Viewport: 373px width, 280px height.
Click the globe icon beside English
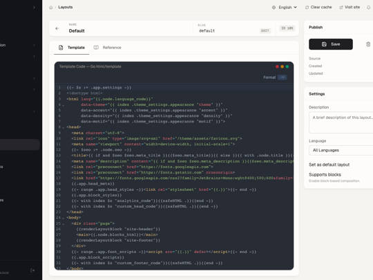[274, 8]
